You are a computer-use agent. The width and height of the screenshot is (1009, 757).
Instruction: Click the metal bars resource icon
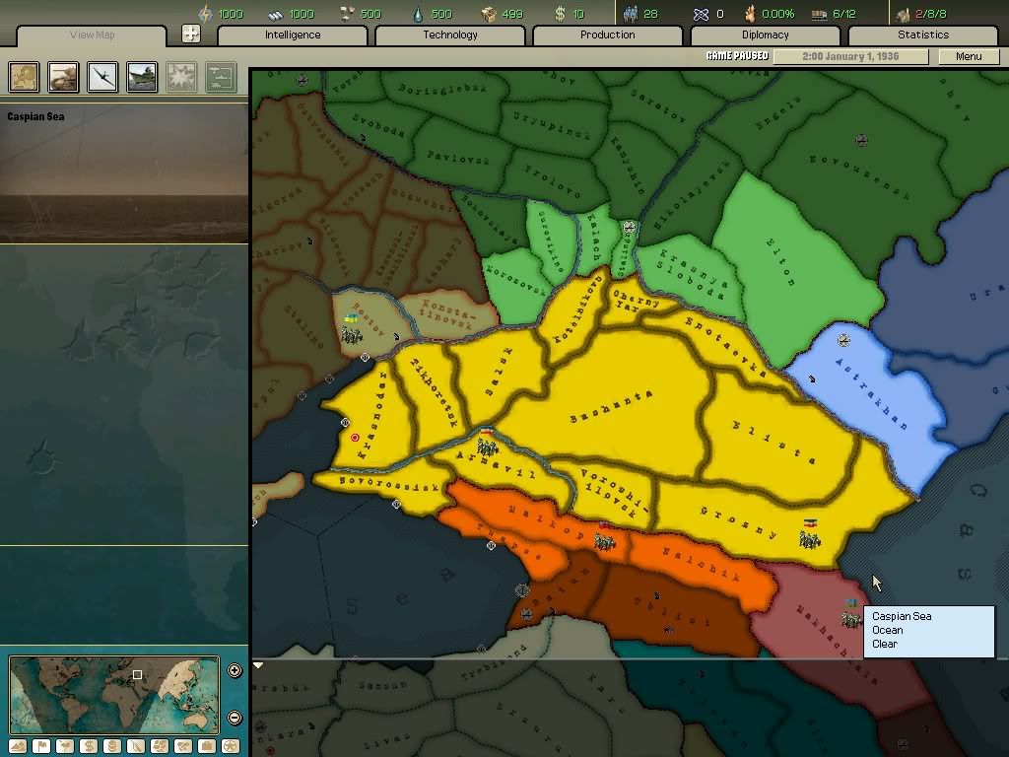click(276, 14)
